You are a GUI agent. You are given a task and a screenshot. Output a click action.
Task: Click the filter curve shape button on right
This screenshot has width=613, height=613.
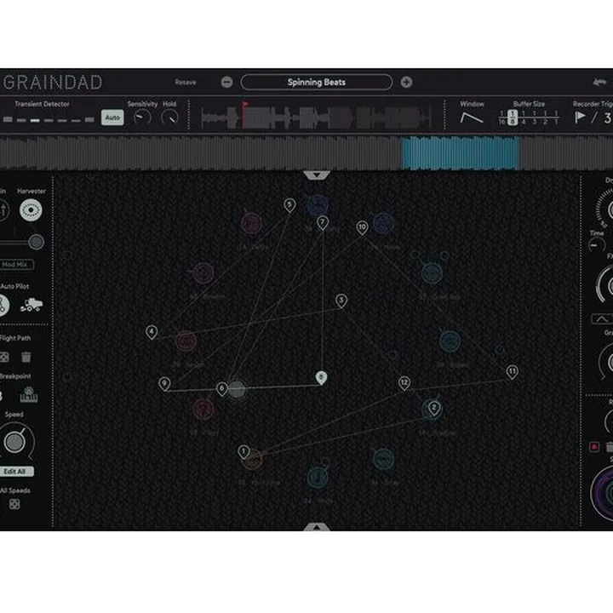pyautogui.click(x=602, y=319)
